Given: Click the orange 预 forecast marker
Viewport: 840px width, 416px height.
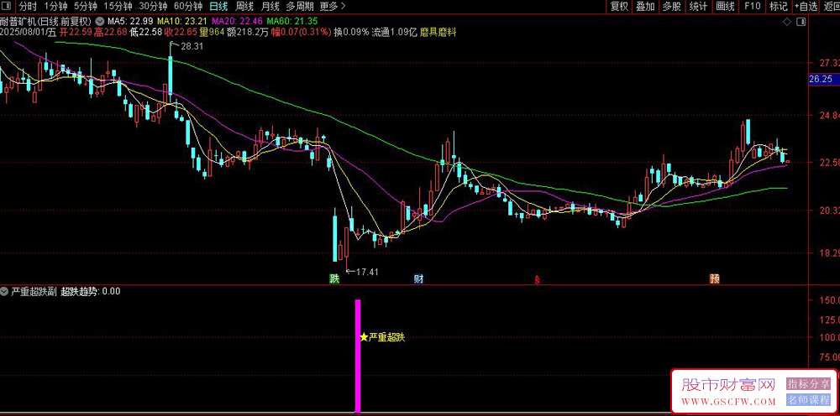Looking at the screenshot, I should [714, 278].
